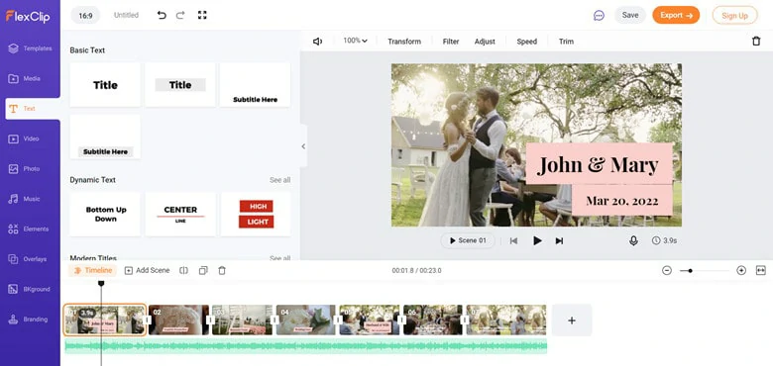The height and width of the screenshot is (366, 773).
Task: Add a new scene with plus button
Action: (572, 320)
